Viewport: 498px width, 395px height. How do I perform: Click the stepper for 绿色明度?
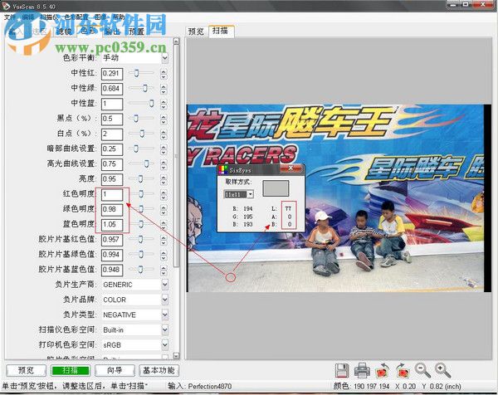point(164,209)
